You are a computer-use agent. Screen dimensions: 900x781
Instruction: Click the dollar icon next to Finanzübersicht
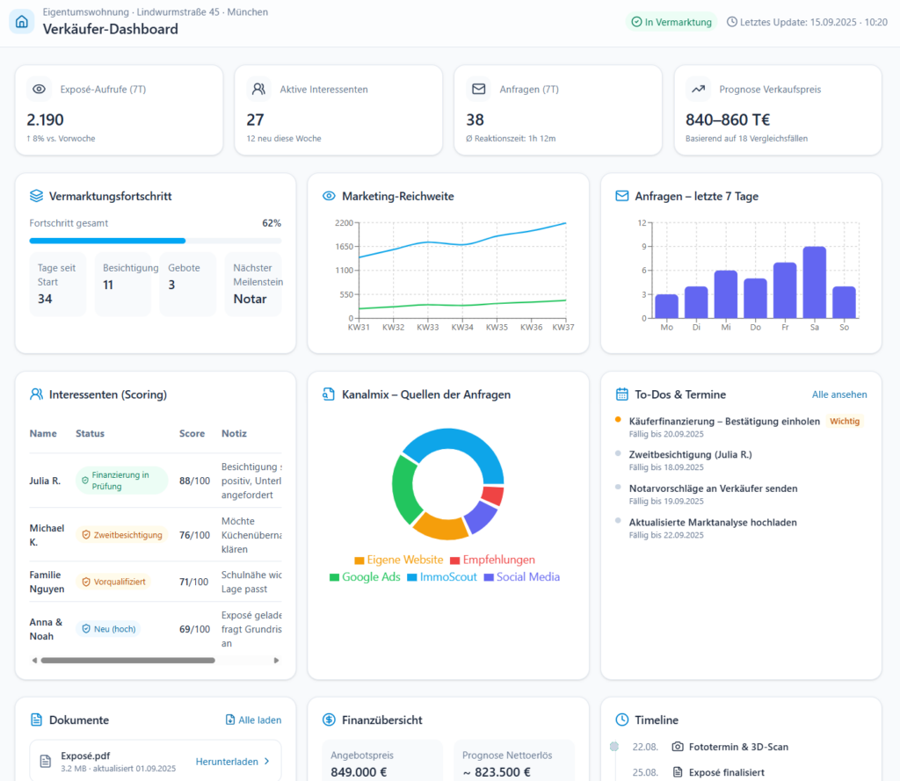[x=329, y=720]
